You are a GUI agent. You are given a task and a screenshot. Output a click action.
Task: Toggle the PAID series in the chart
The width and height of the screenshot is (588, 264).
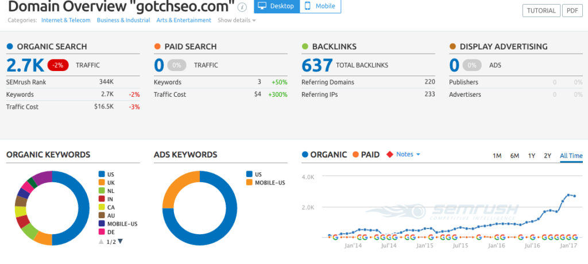(x=366, y=155)
